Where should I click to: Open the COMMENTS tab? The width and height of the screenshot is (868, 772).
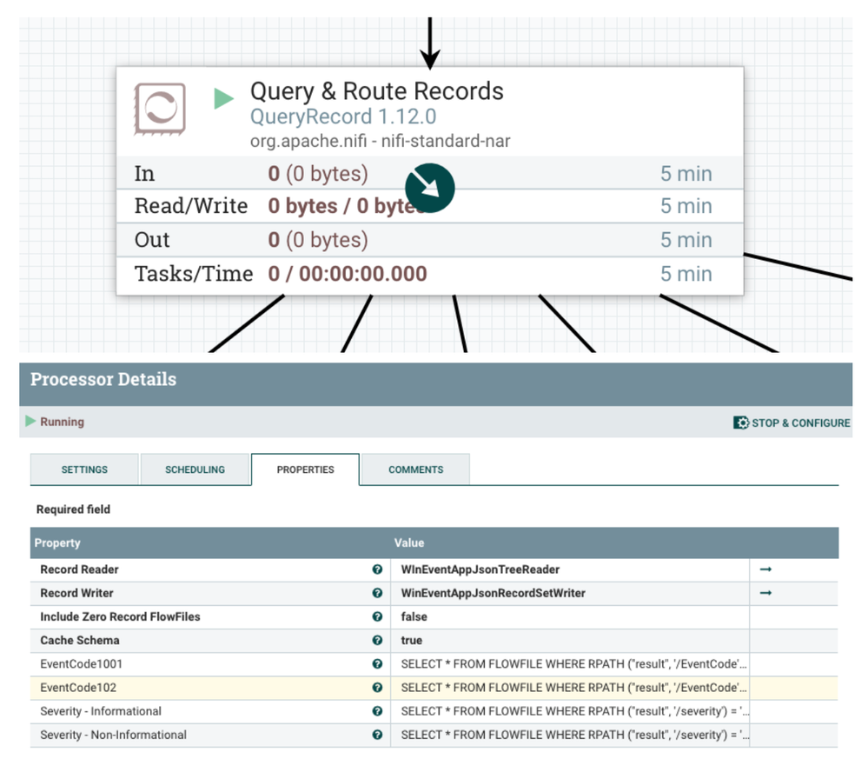[415, 469]
